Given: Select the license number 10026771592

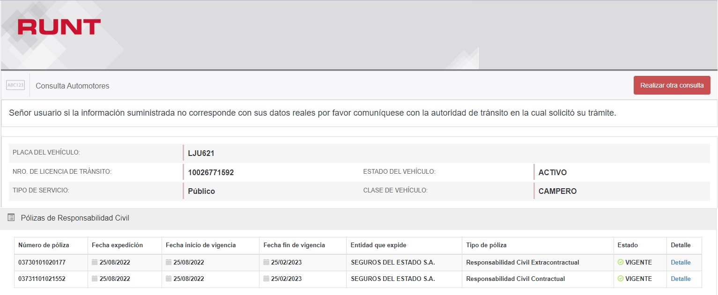Looking at the screenshot, I should [211, 172].
